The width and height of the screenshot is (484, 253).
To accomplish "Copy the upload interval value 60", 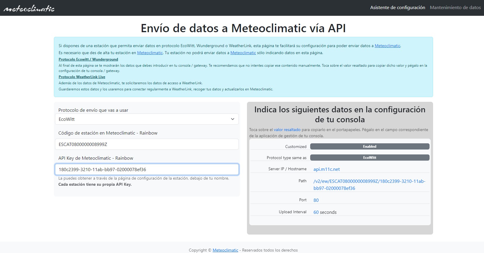I will coord(316,212).
